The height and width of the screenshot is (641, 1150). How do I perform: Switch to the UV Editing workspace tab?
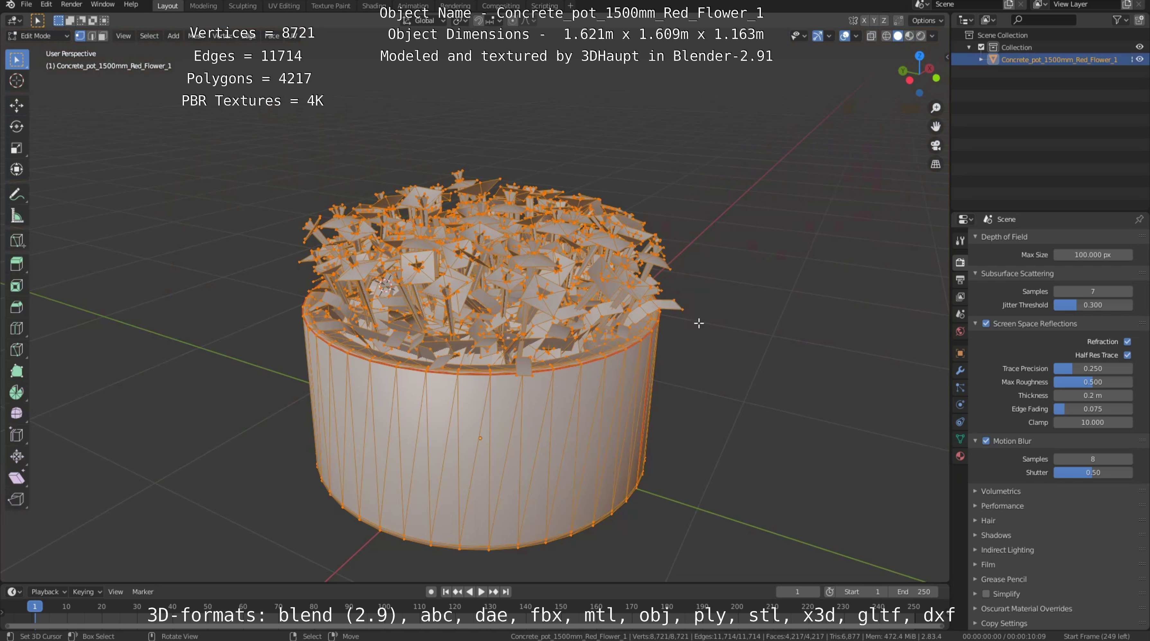click(x=284, y=6)
